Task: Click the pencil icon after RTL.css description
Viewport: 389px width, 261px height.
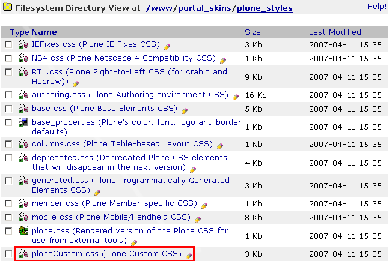Action: pyautogui.click(x=76, y=84)
